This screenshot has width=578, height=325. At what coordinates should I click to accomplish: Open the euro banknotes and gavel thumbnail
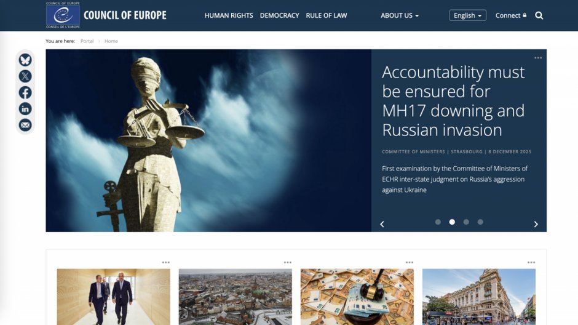point(357,297)
